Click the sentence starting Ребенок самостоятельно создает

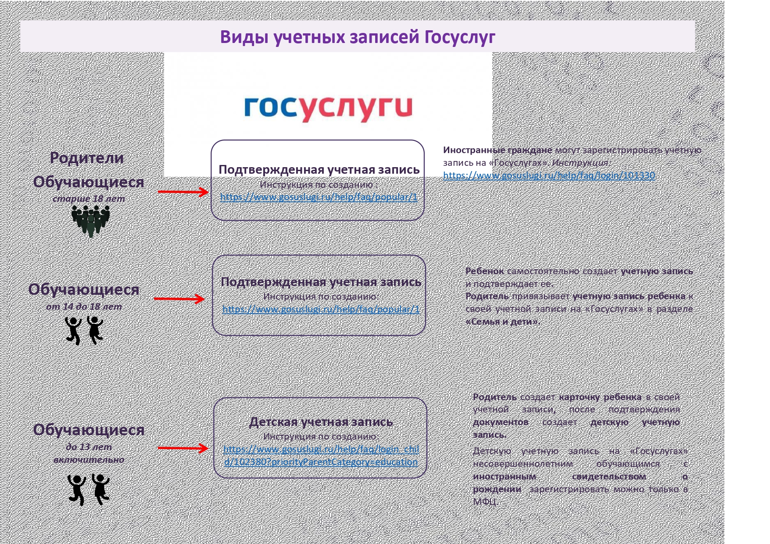pos(579,277)
